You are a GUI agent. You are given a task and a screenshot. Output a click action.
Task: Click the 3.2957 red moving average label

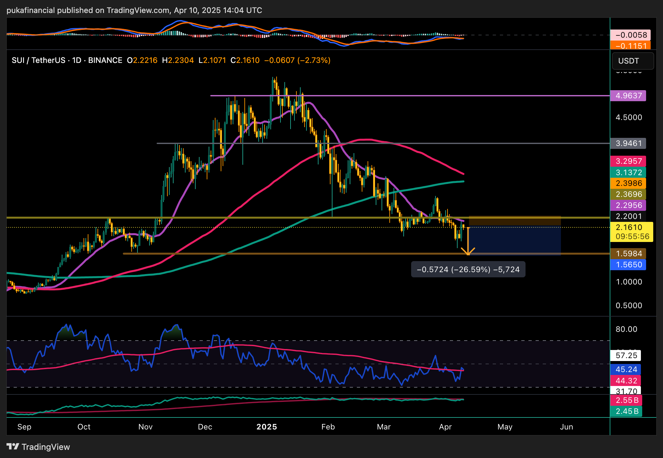click(628, 161)
